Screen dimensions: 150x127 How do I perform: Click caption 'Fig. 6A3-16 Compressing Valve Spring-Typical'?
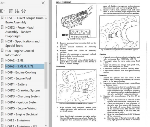point(76,103)
